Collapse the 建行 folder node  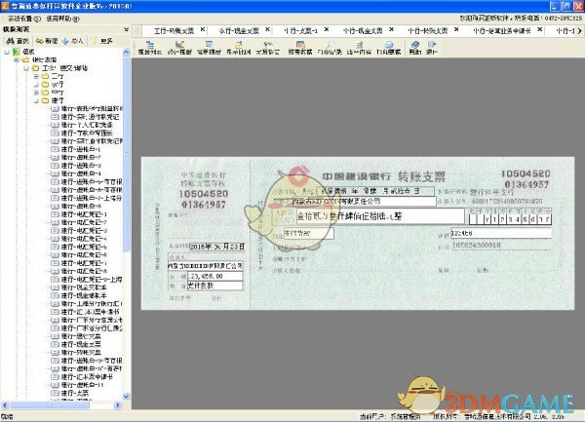[x=36, y=100]
